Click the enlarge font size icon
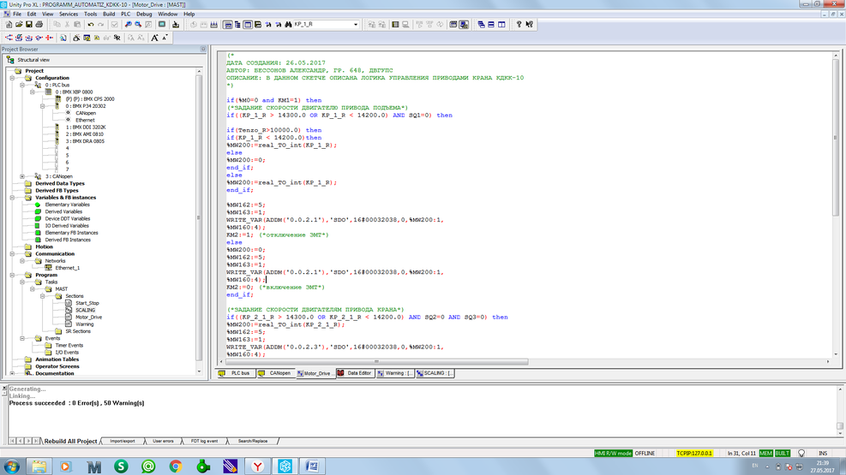The image size is (846, 475). pos(154,38)
